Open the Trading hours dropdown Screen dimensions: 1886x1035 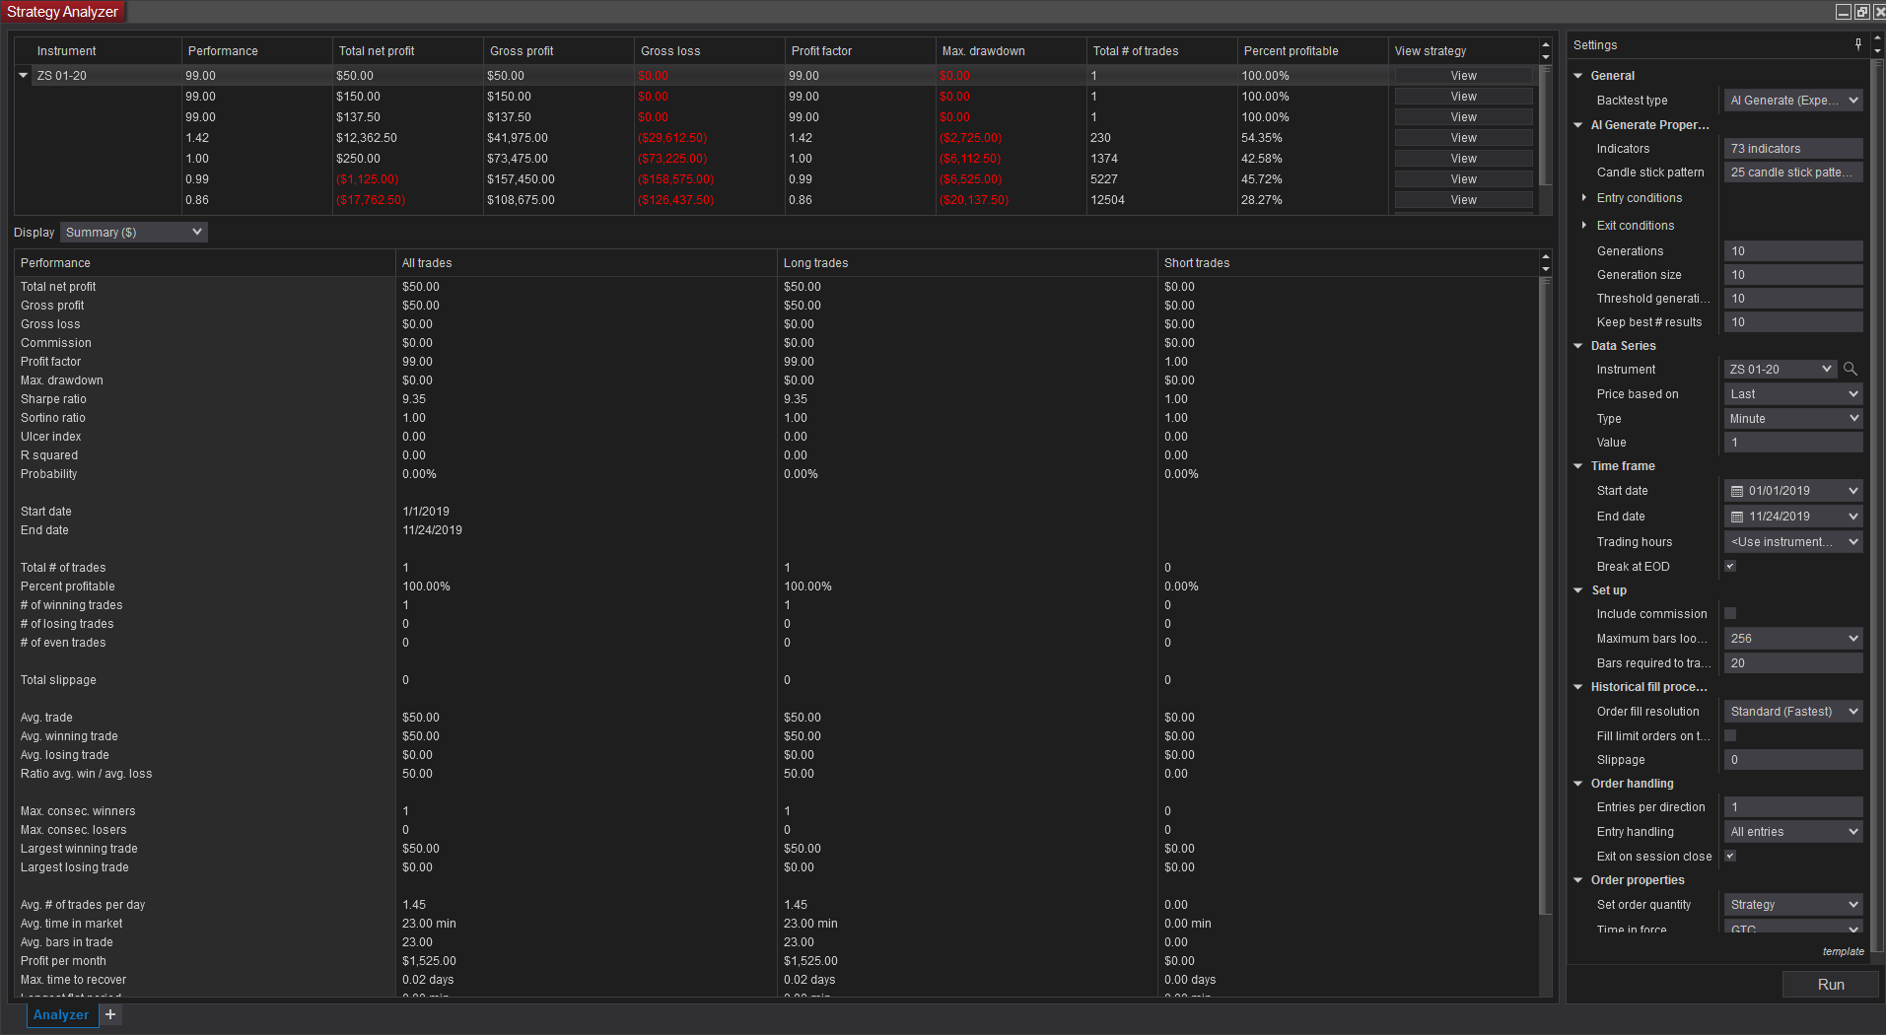tap(1793, 542)
